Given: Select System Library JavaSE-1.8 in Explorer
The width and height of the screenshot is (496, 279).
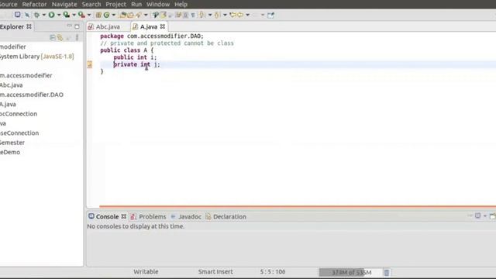Looking at the screenshot, I should click(x=36, y=57).
